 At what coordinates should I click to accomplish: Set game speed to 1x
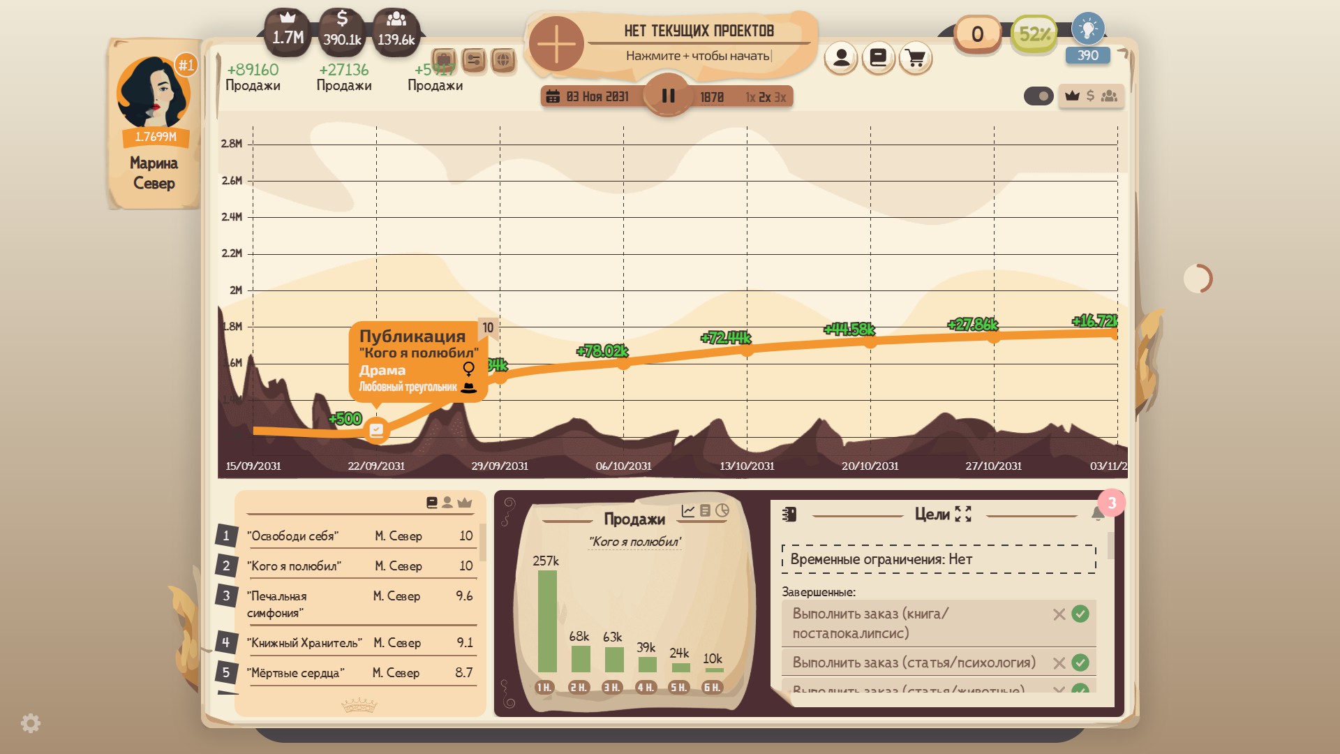(x=750, y=97)
